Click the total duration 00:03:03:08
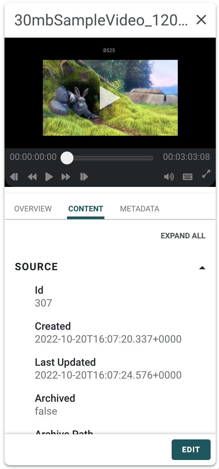Viewport: 219px width, 469px height. coord(186,157)
